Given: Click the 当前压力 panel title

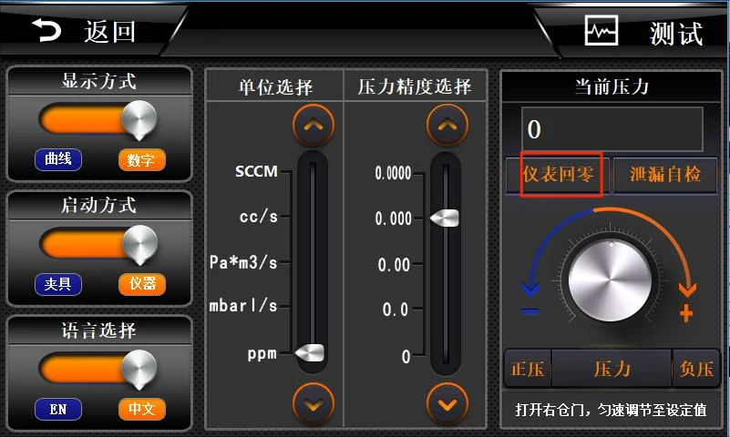Looking at the screenshot, I should point(612,86).
